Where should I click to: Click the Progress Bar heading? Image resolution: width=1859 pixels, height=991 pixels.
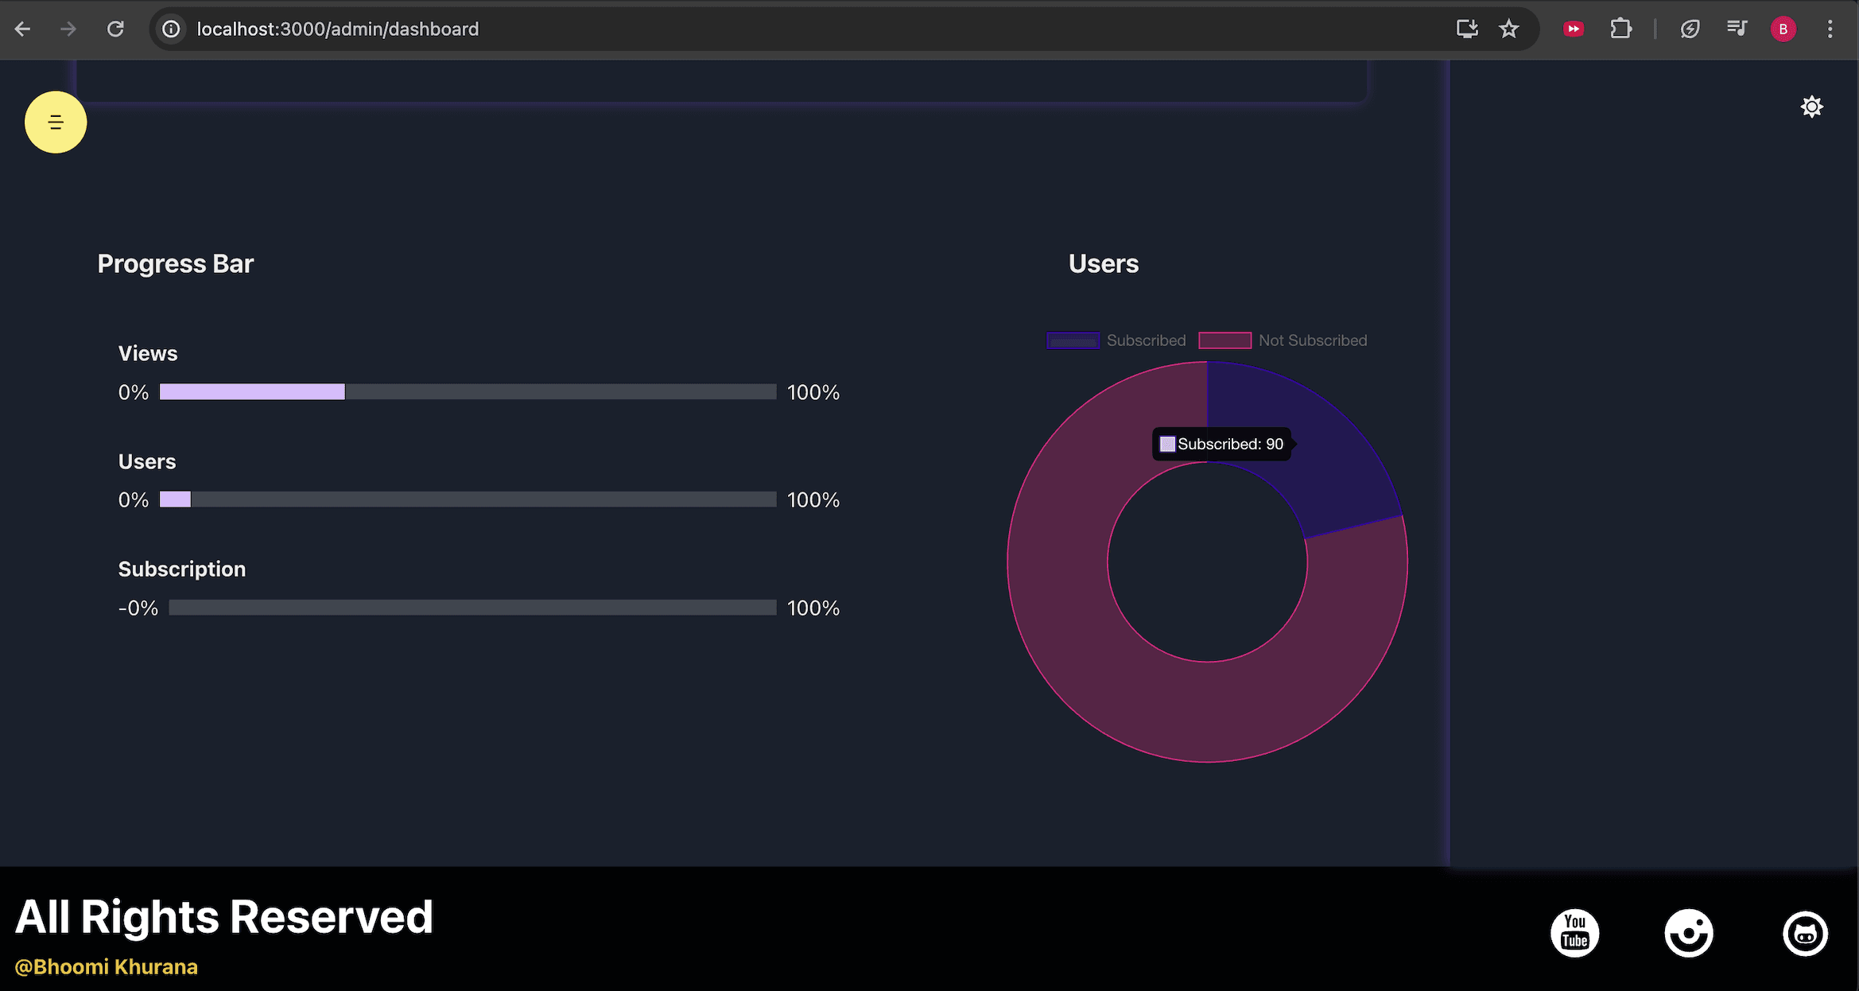(x=176, y=264)
